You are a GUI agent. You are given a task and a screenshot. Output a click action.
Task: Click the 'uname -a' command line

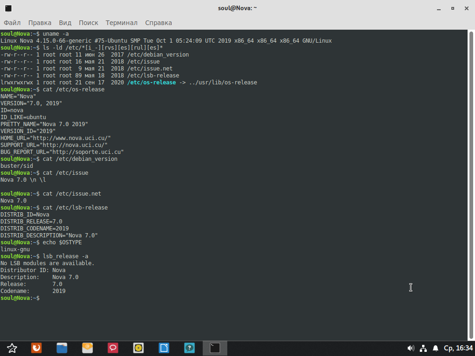click(34, 33)
